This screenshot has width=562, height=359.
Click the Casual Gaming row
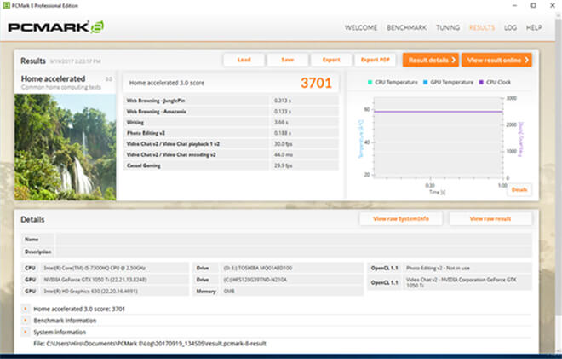click(x=231, y=165)
